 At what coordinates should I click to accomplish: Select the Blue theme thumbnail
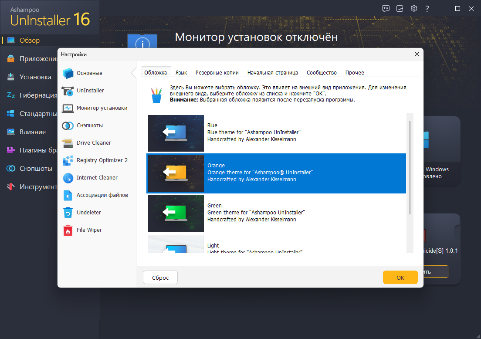click(x=176, y=133)
